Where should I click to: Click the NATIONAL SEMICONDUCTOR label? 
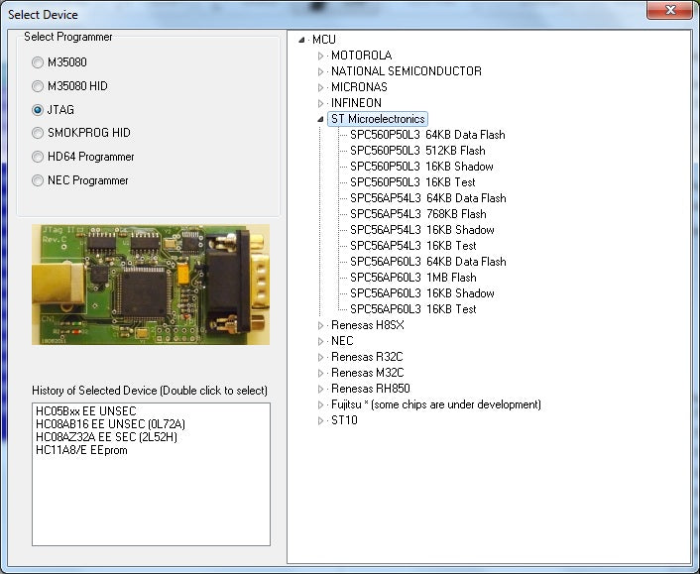(x=407, y=71)
